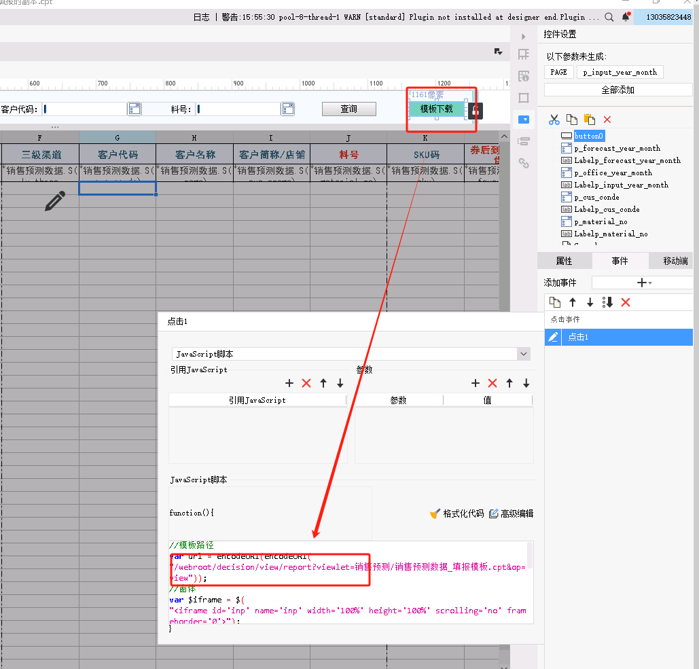Screen dimensions: 699x669
Task: Select p_office_year_month in widget tree
Action: 613,173
